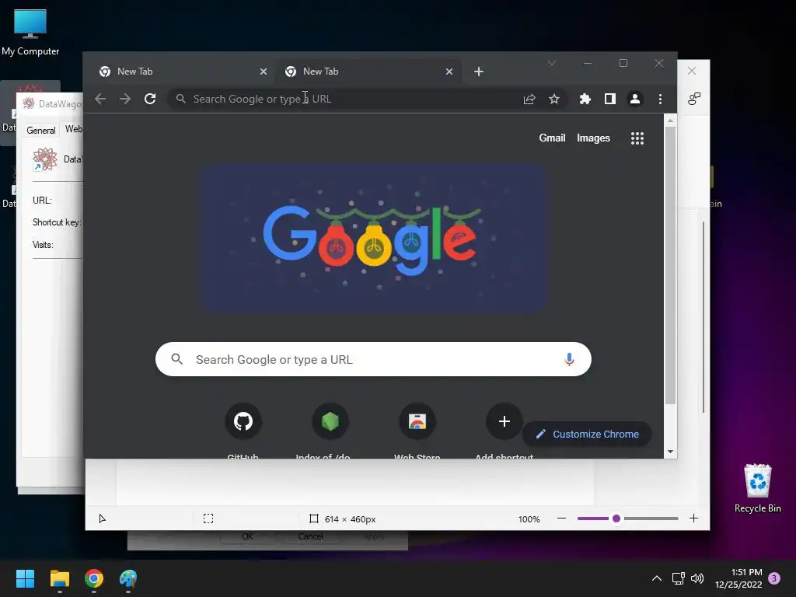Open the Windows Start menu

[x=25, y=578]
